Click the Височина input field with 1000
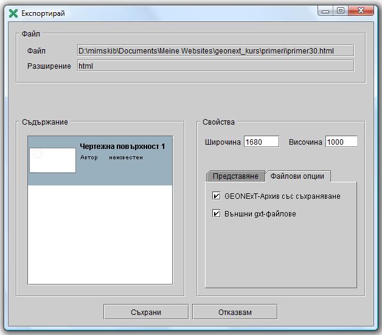The image size is (382, 335). (x=341, y=142)
